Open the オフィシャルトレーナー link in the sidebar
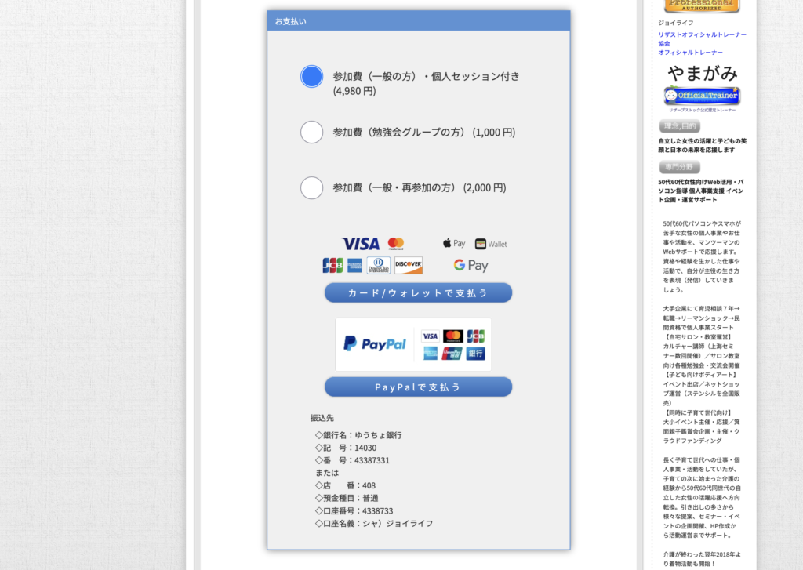803x570 pixels. [x=690, y=53]
